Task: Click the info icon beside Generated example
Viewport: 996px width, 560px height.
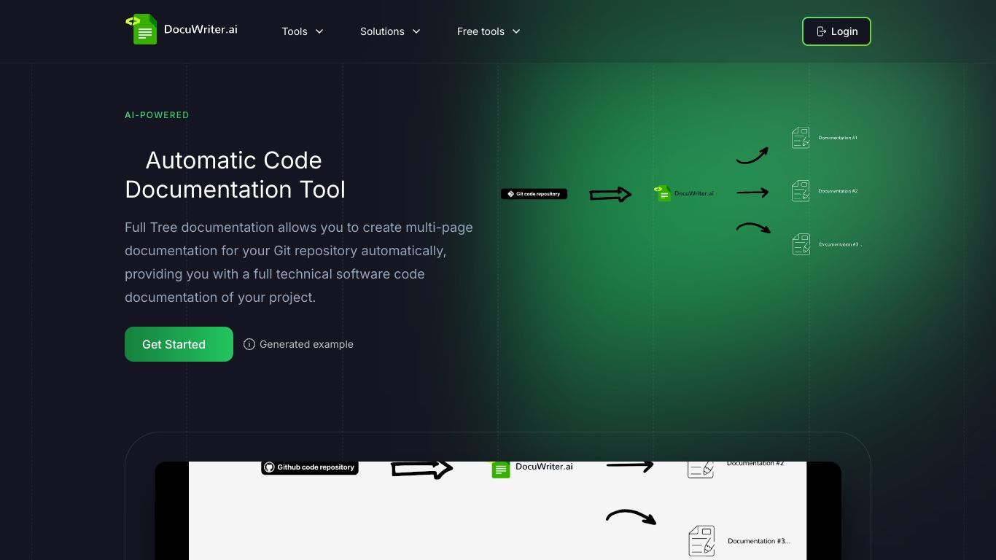Action: [249, 344]
